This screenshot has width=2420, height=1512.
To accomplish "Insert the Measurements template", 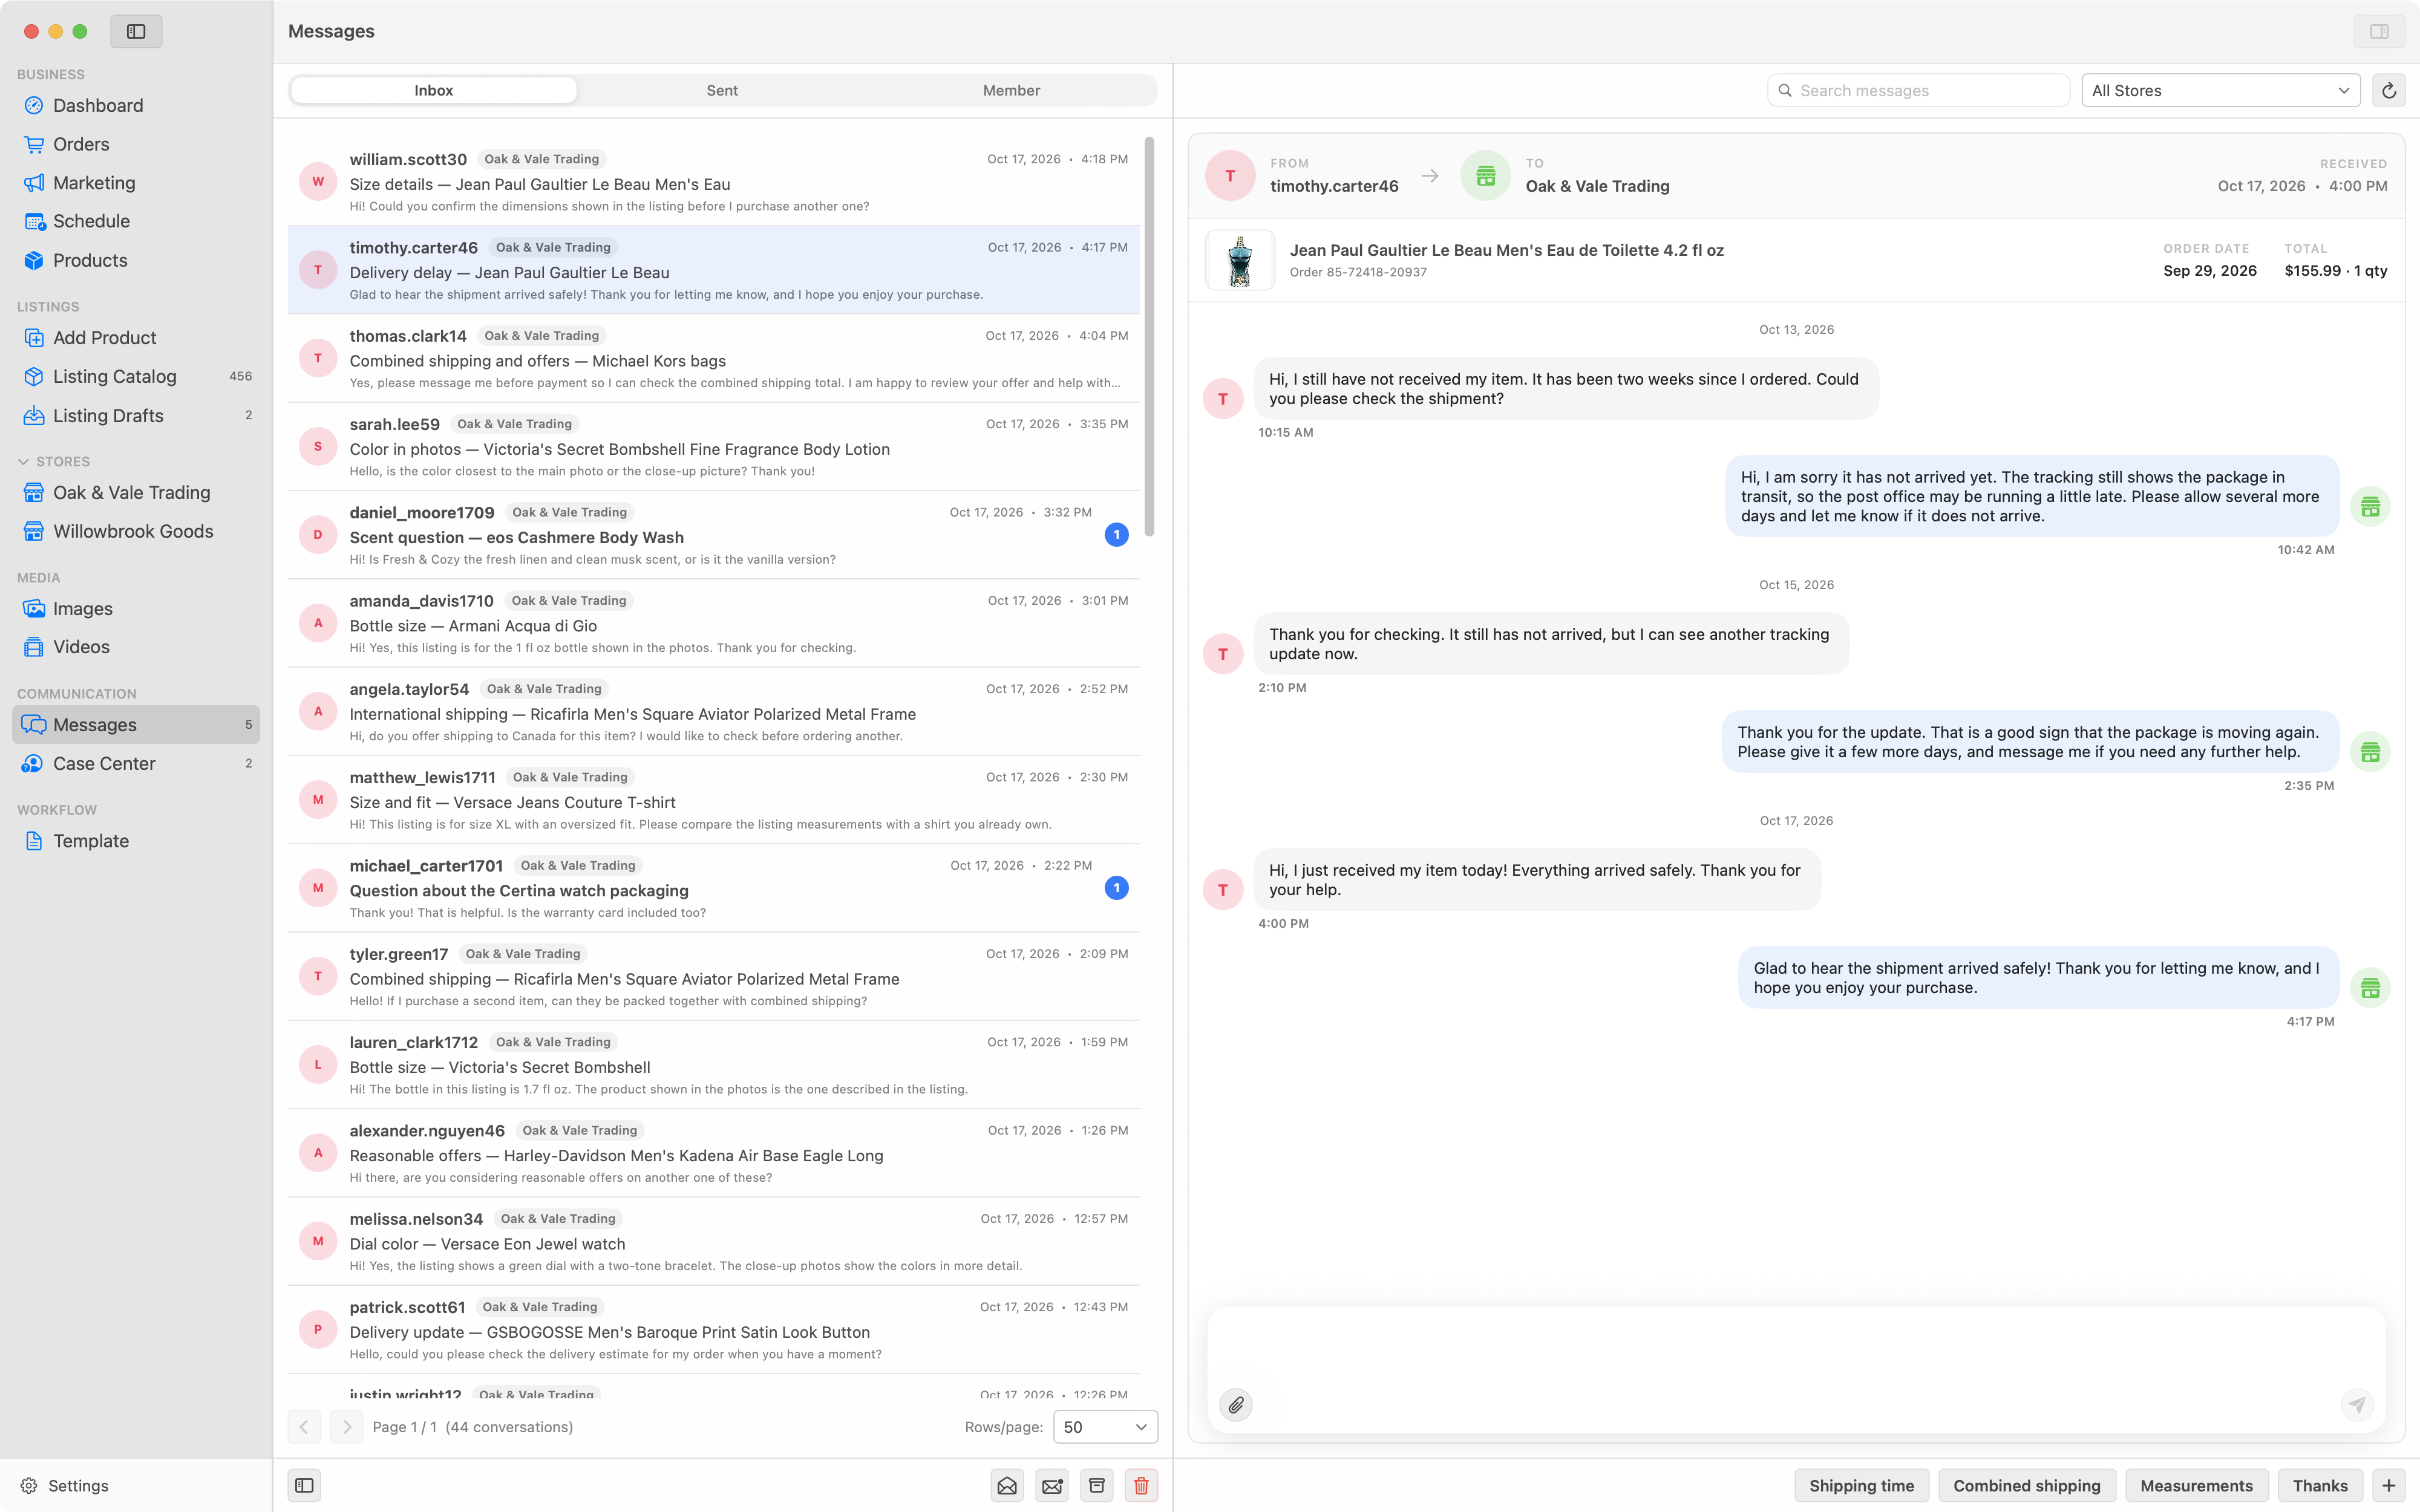I will [x=2196, y=1485].
